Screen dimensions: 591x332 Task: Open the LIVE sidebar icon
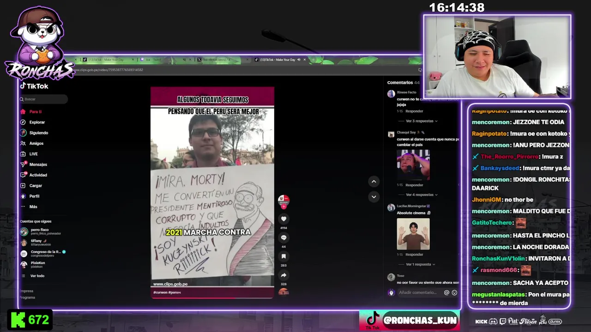coord(23,154)
